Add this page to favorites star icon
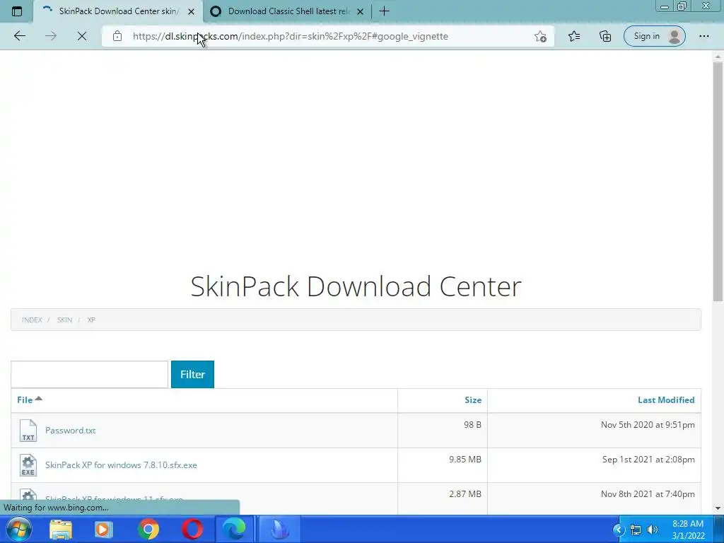The width and height of the screenshot is (724, 543). (540, 36)
